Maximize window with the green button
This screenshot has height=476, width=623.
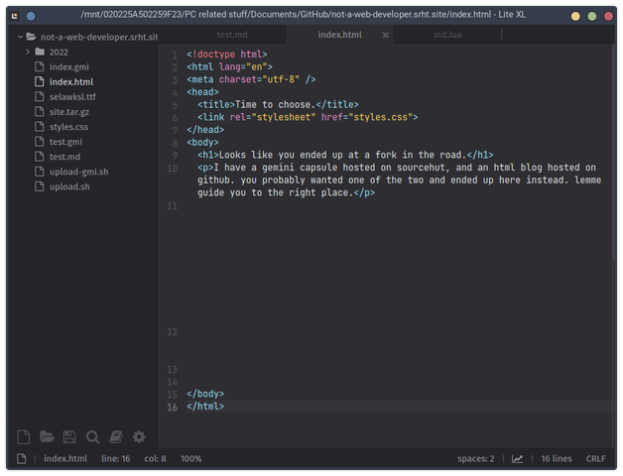[591, 16]
